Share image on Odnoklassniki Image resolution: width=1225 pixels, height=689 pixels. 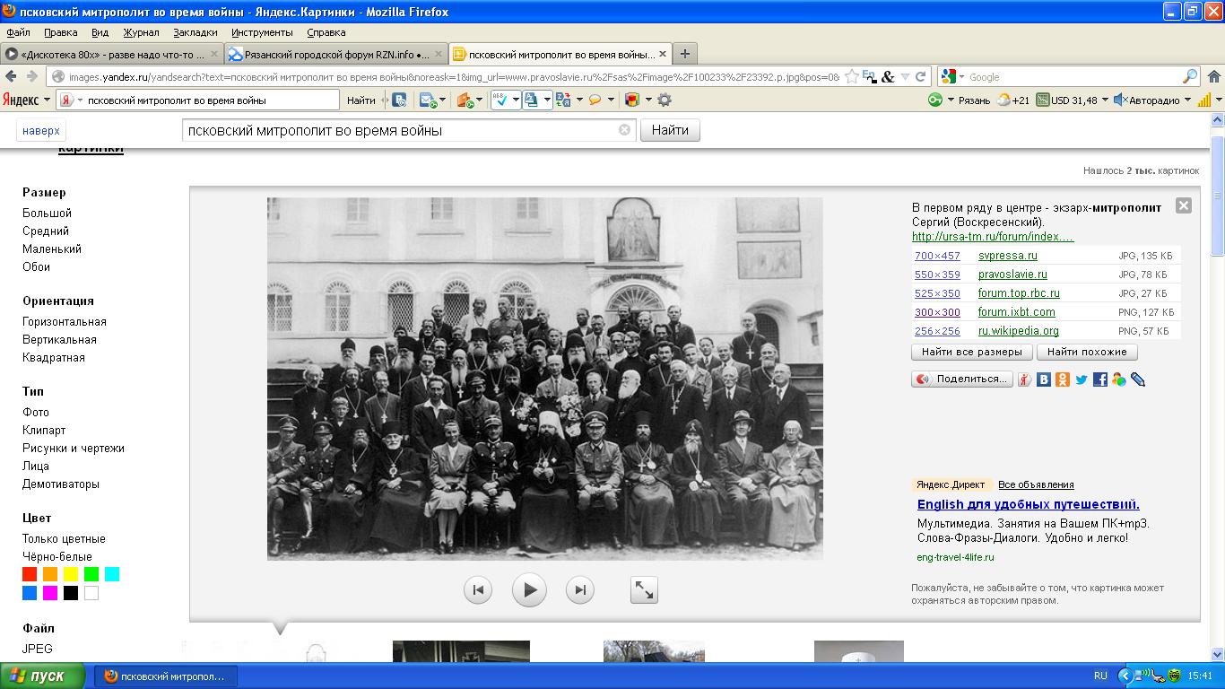click(1063, 379)
